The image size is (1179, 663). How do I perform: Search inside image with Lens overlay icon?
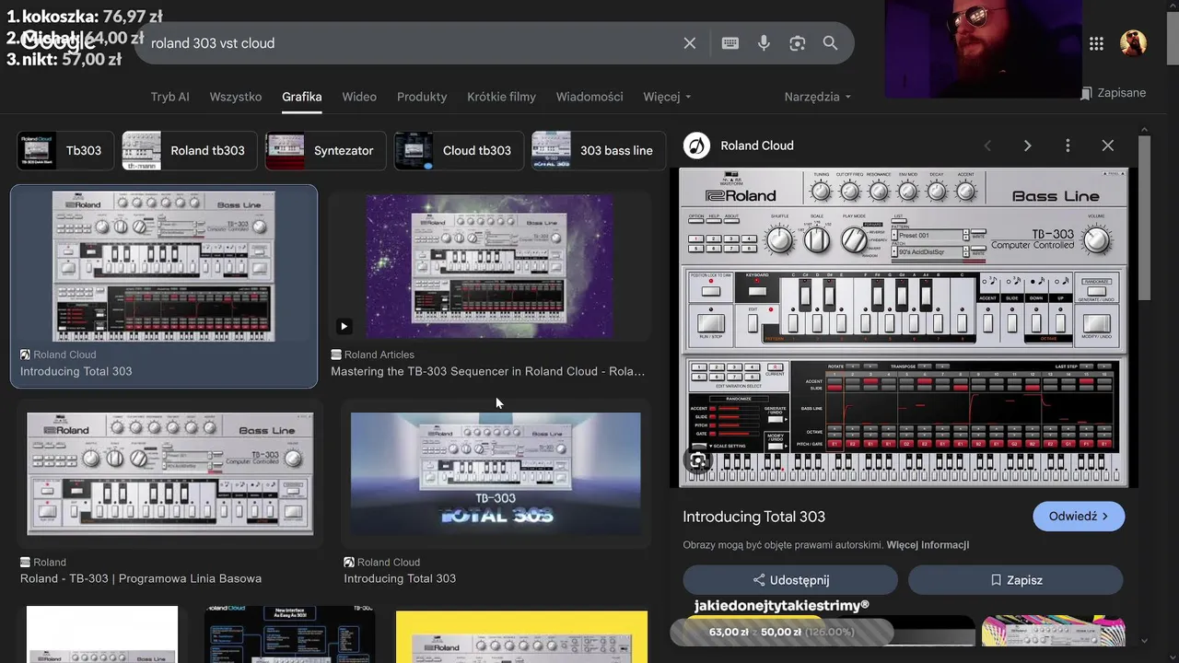699,460
